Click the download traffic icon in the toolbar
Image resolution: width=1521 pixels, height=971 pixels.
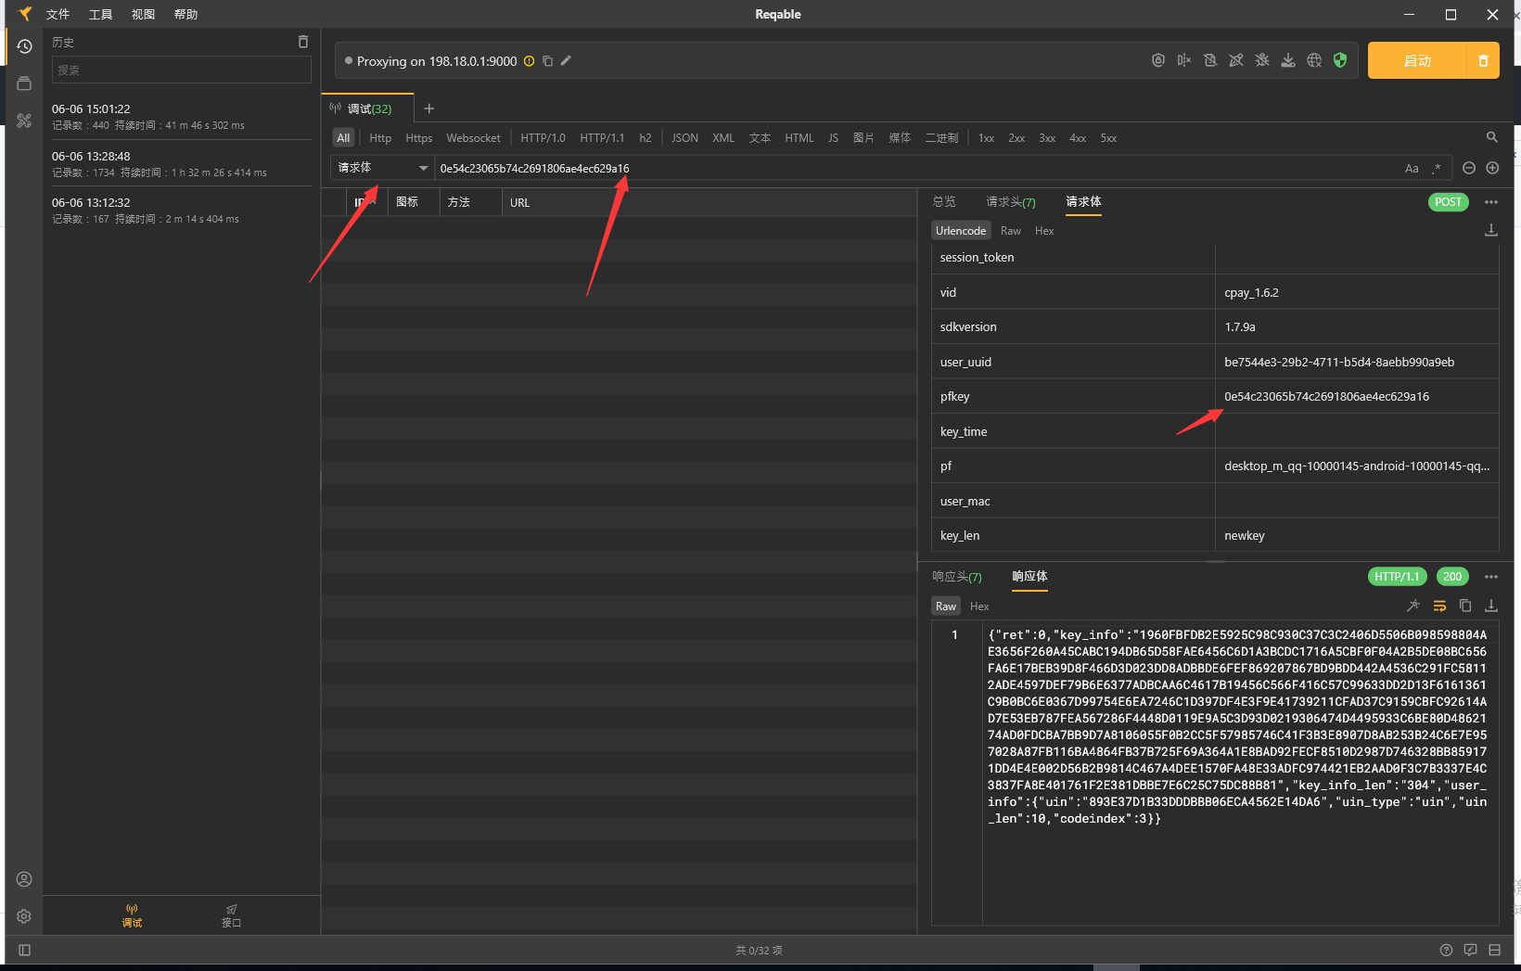coord(1288,60)
